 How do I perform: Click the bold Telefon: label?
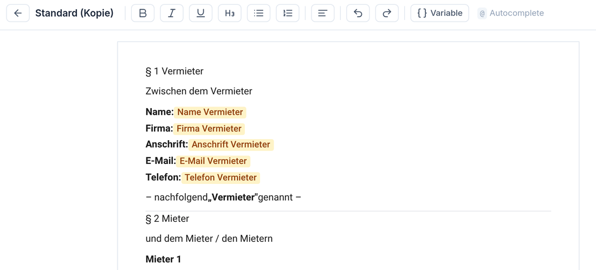coord(163,177)
